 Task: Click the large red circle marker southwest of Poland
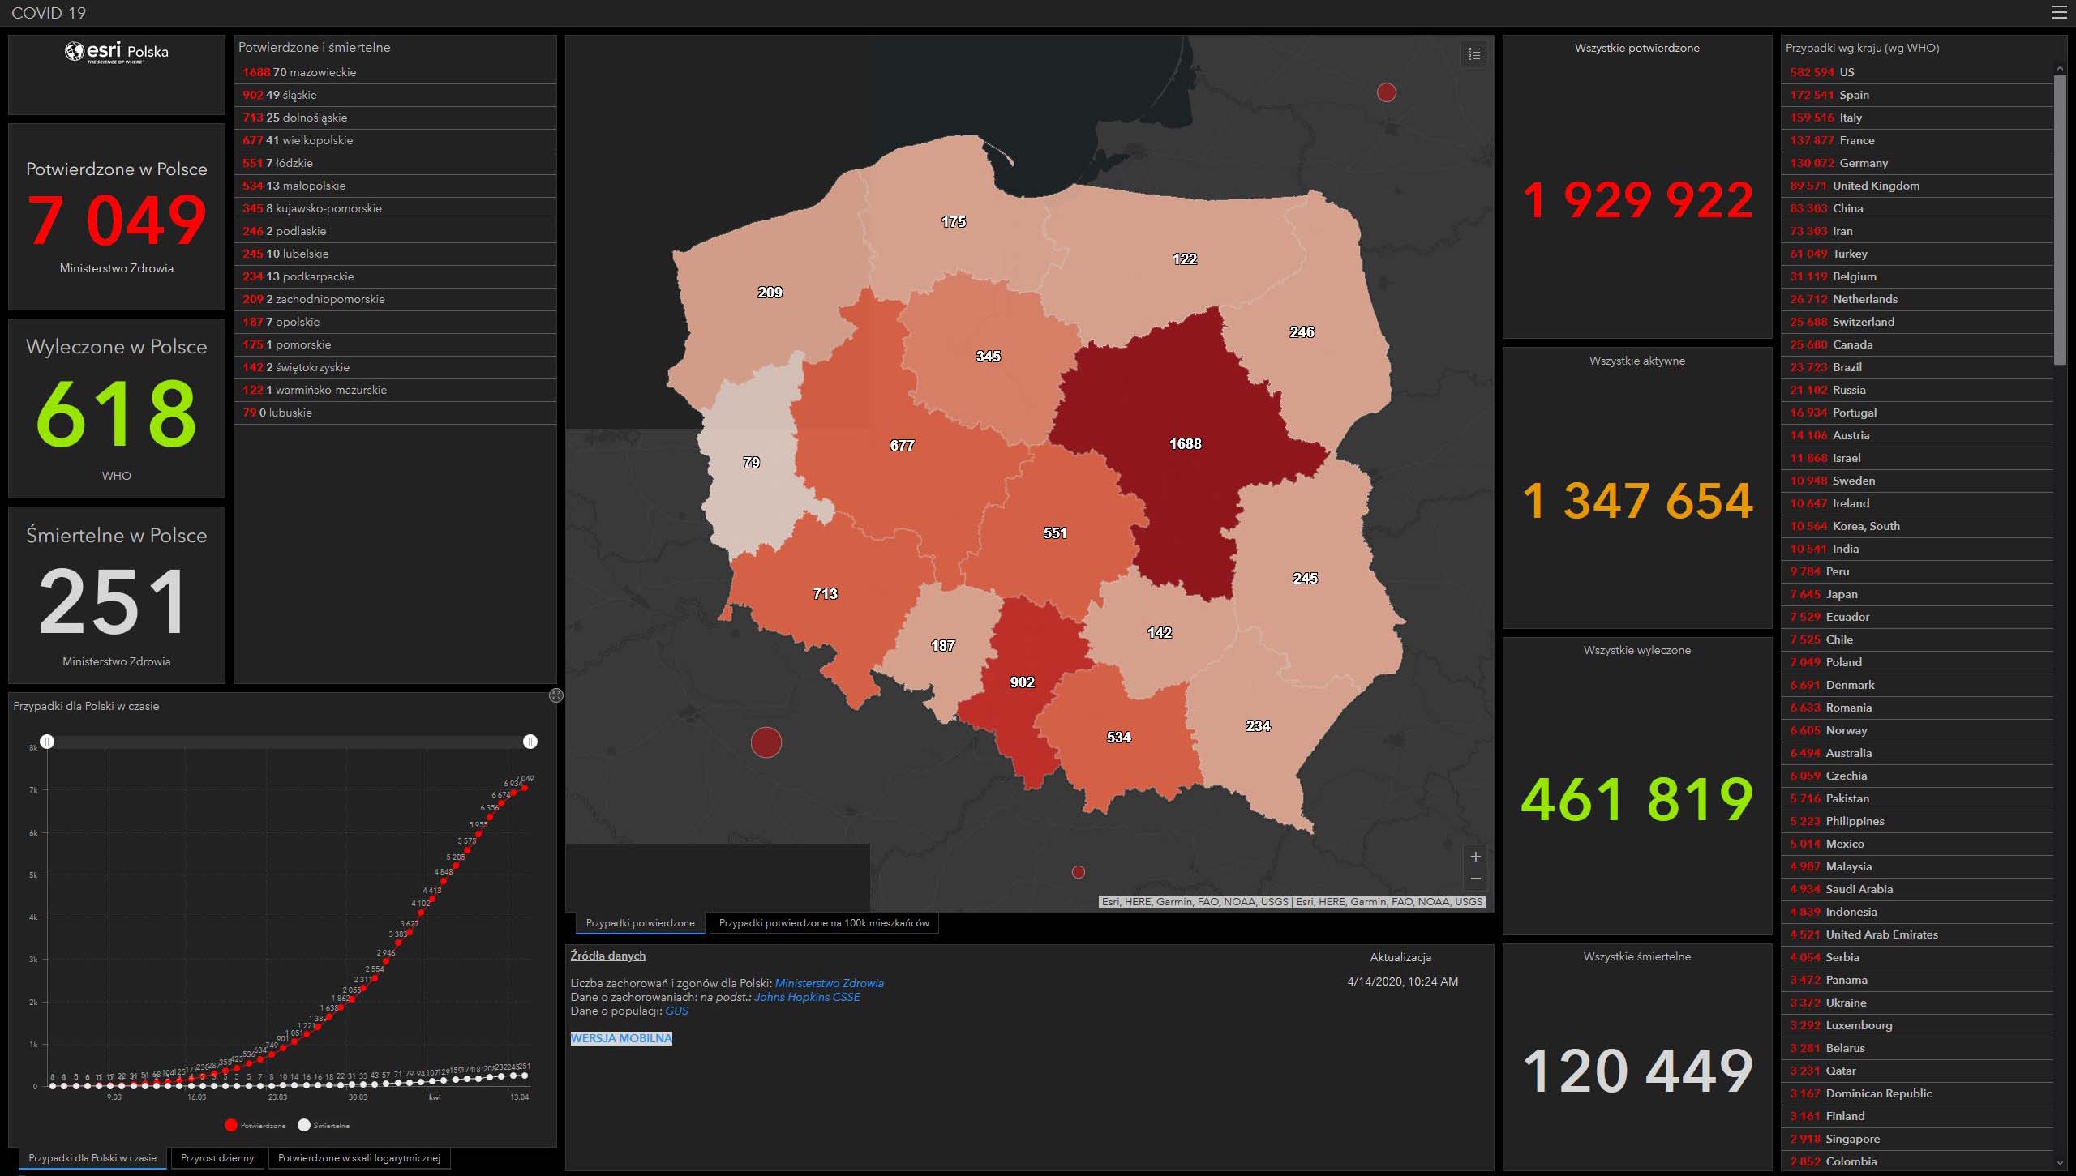pyautogui.click(x=766, y=742)
